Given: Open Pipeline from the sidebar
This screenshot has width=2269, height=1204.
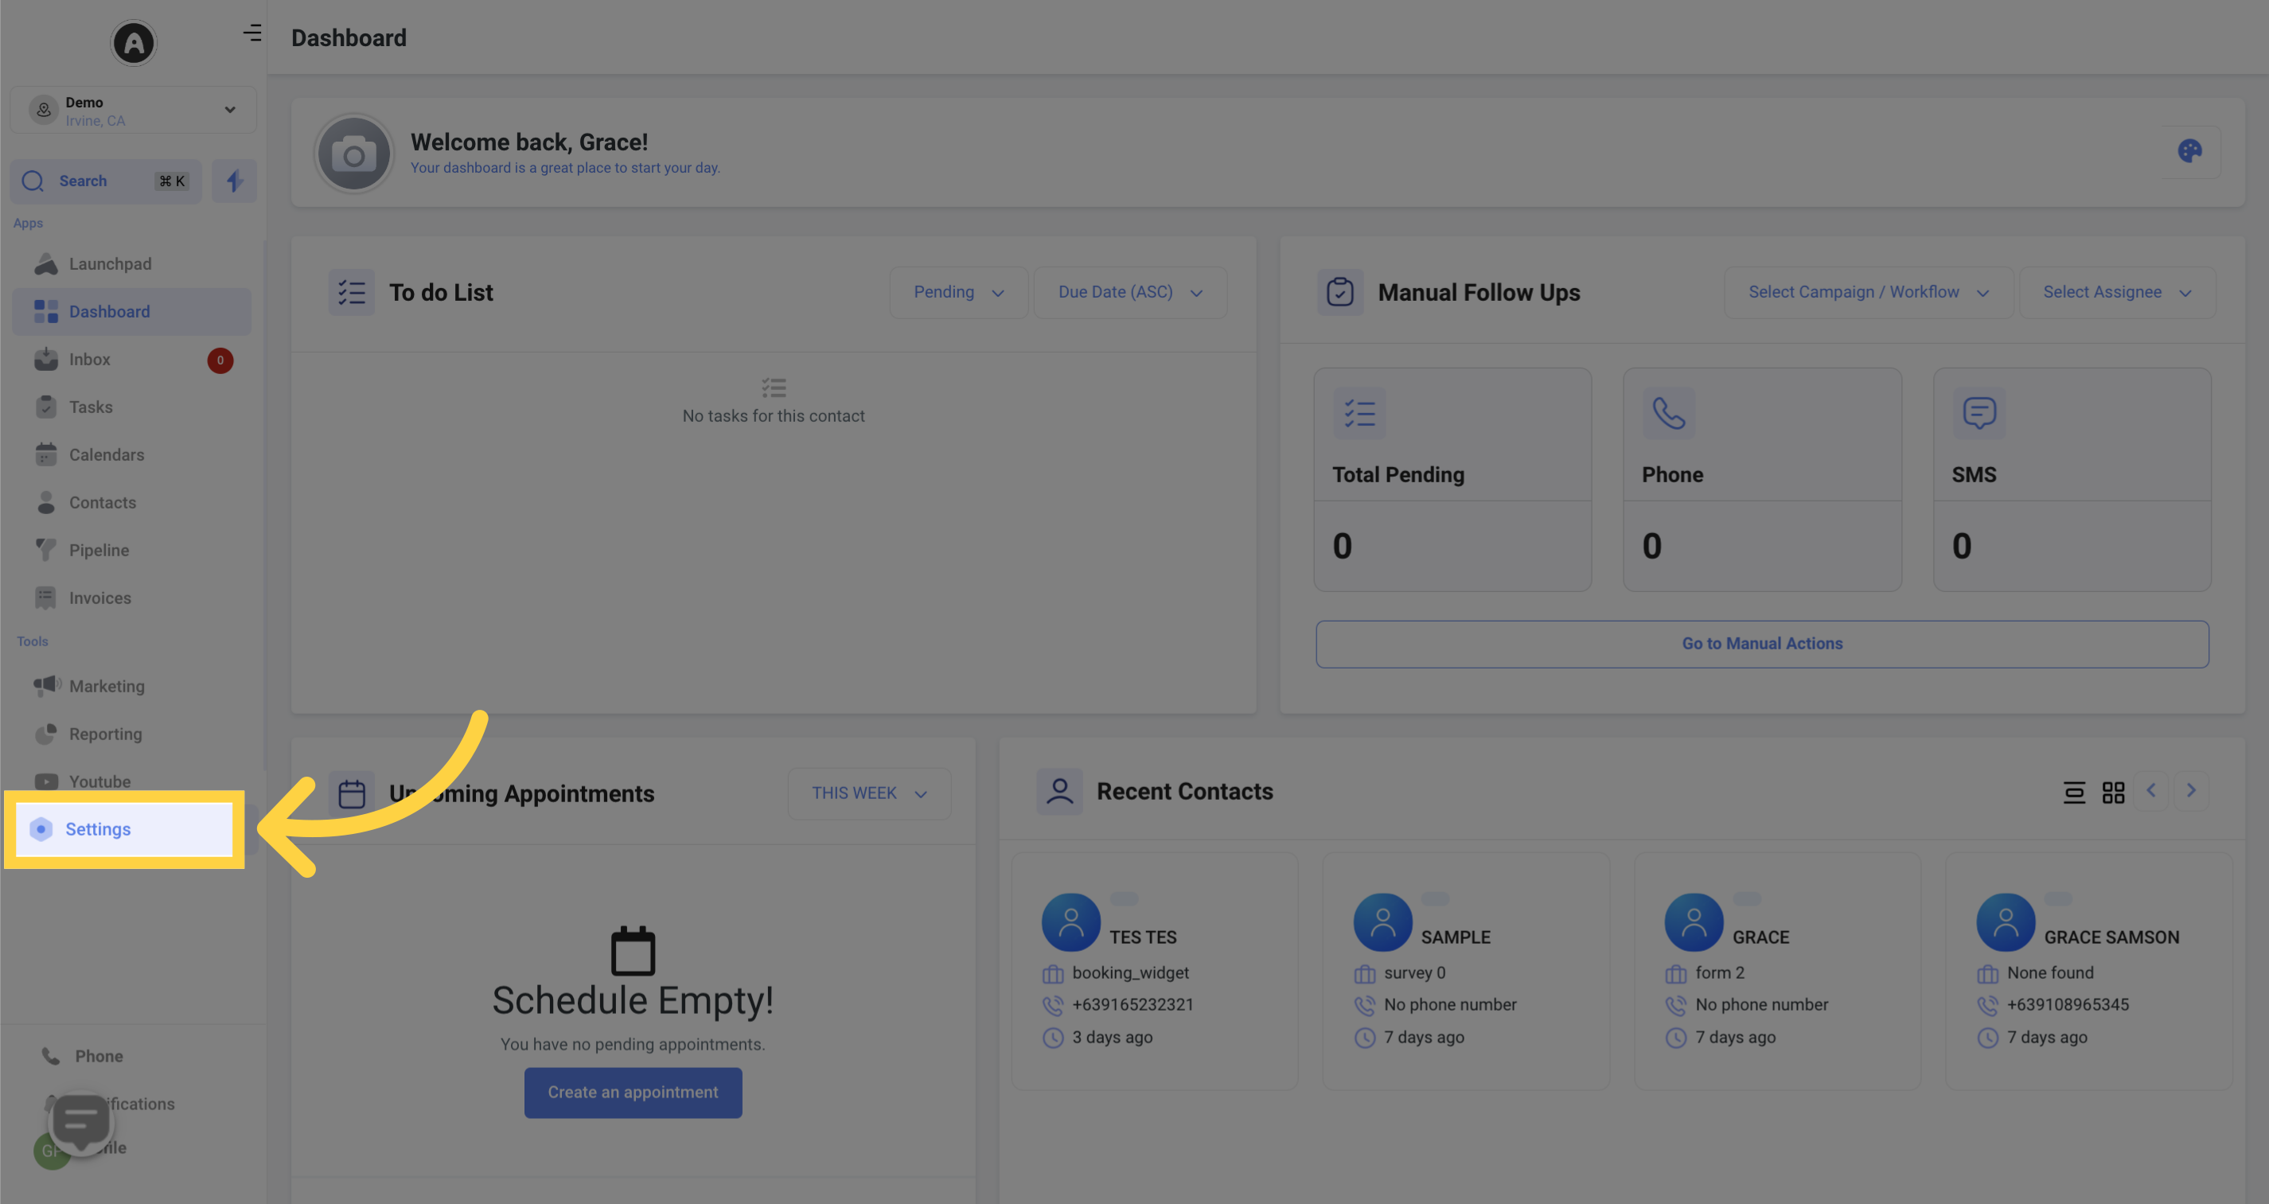Looking at the screenshot, I should pyautogui.click(x=132, y=550).
